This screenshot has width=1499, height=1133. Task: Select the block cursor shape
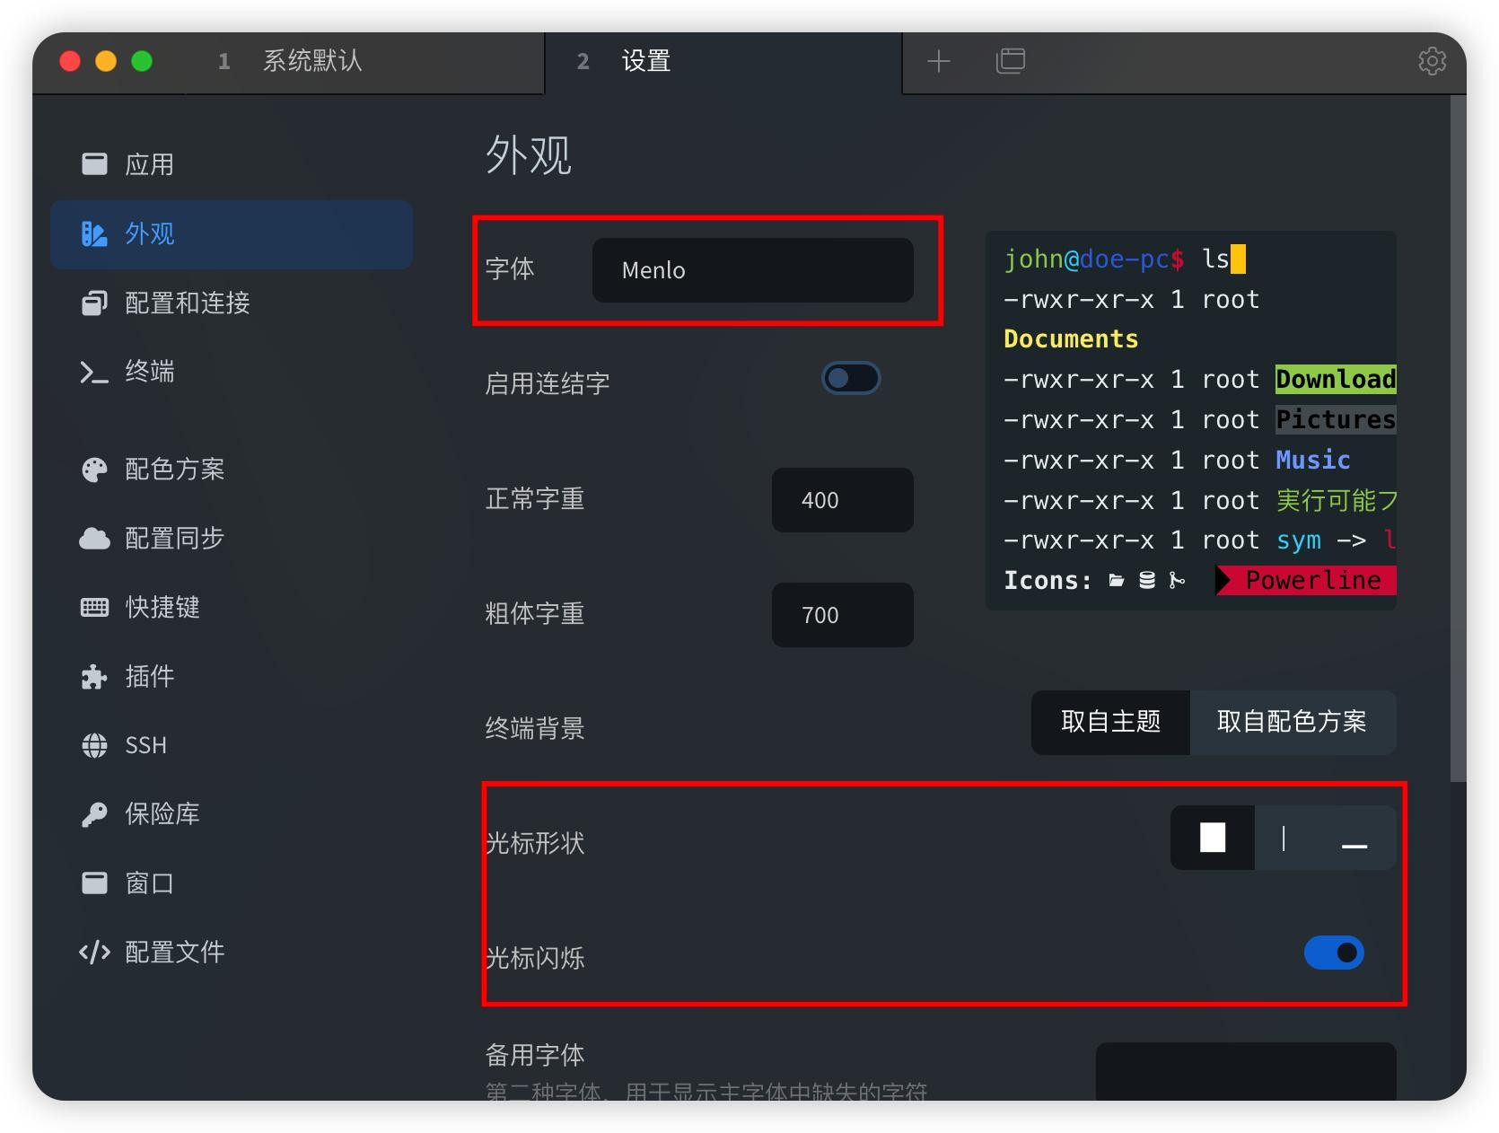[x=1213, y=838]
